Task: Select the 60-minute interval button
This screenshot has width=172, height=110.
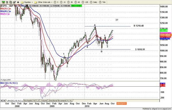Action: coord(77,2)
